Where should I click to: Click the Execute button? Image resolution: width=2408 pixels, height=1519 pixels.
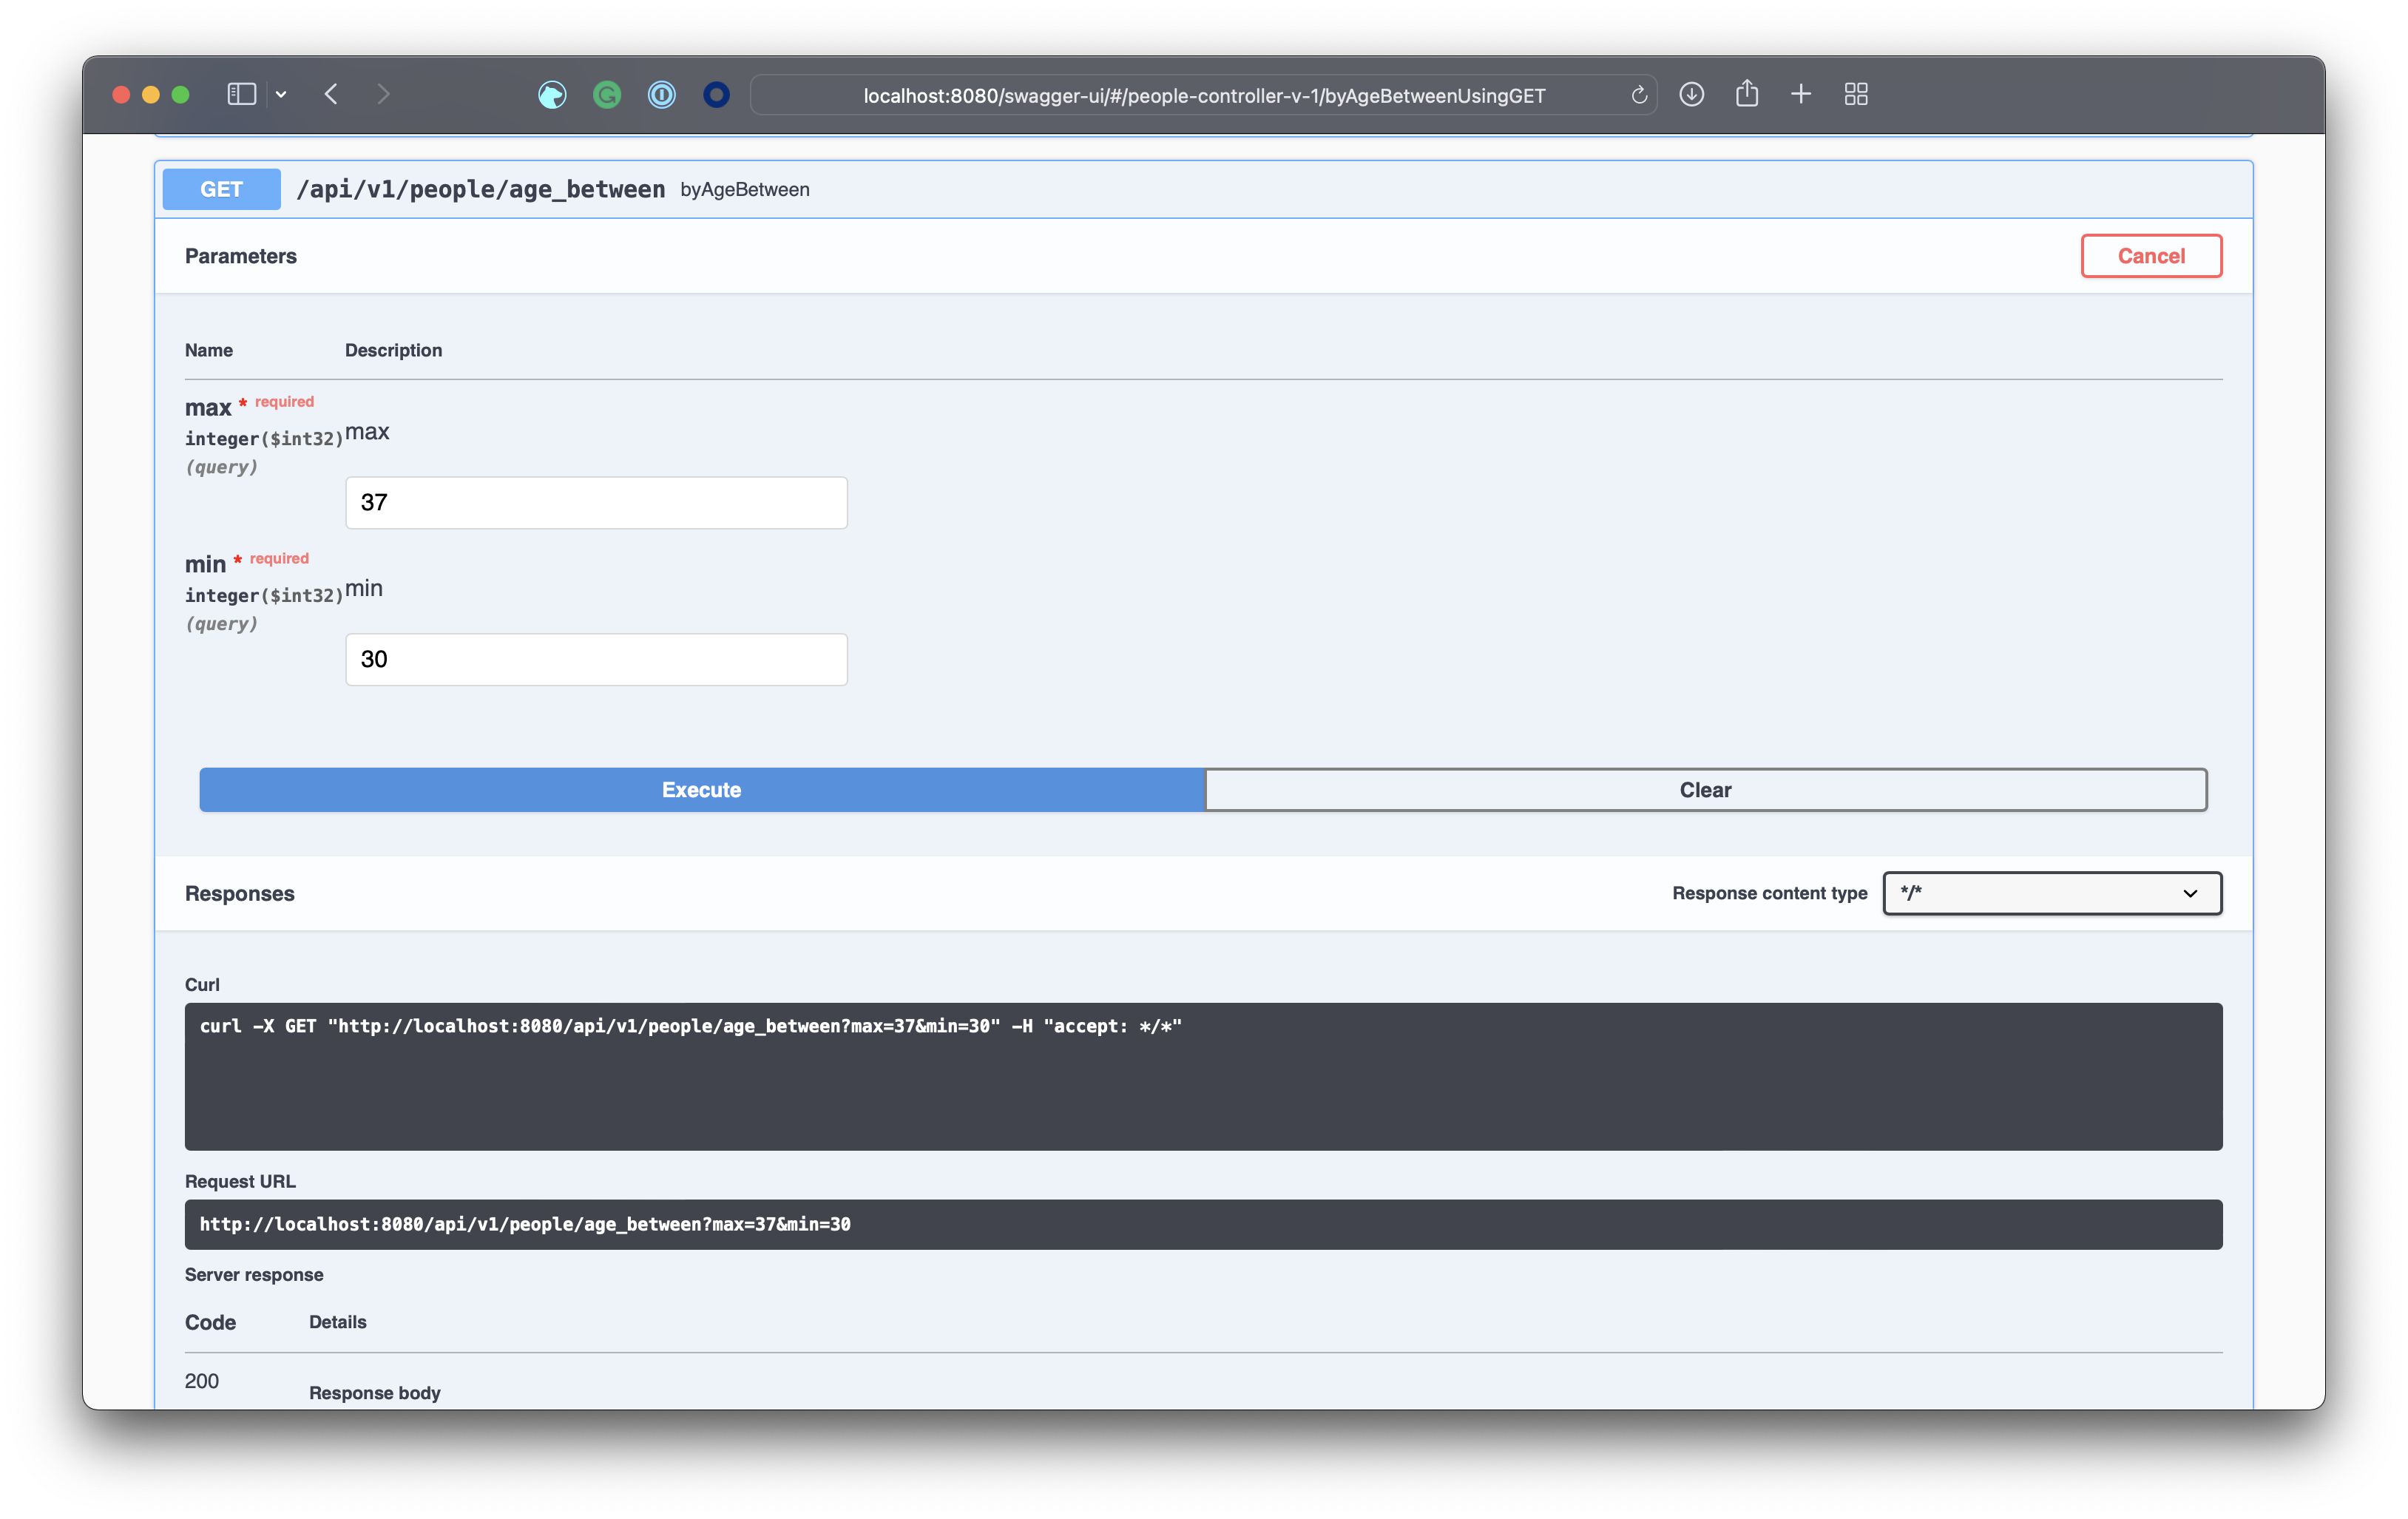tap(701, 790)
